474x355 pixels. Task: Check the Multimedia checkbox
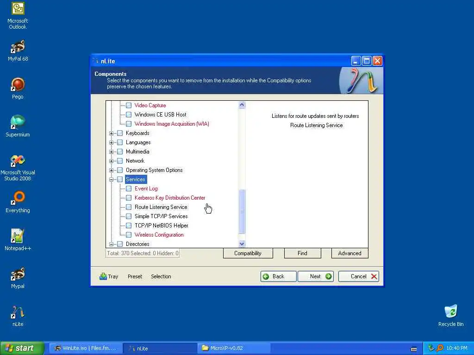[120, 152]
